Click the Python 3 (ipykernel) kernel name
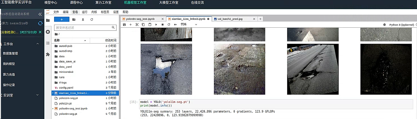The image size is (417, 119). pos(402,24)
